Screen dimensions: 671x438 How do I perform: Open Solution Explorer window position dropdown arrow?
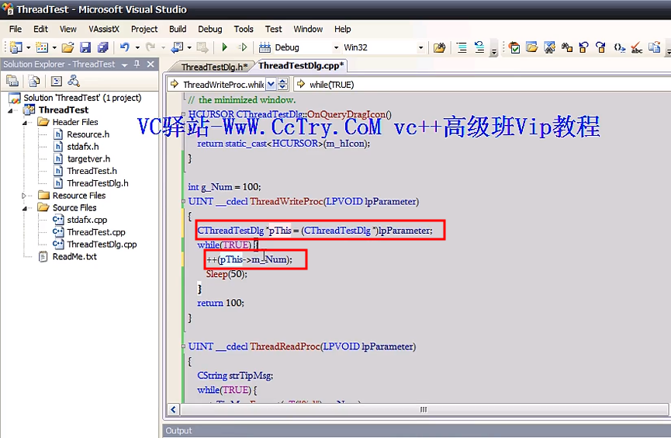(125, 65)
